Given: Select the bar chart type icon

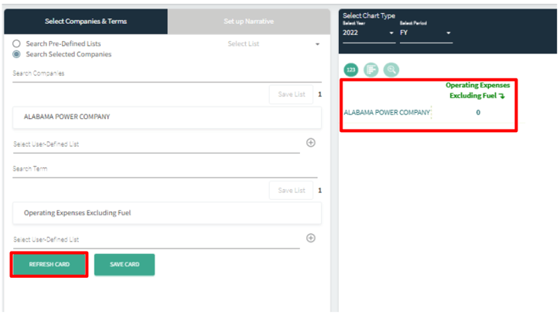Looking at the screenshot, I should coord(371,69).
